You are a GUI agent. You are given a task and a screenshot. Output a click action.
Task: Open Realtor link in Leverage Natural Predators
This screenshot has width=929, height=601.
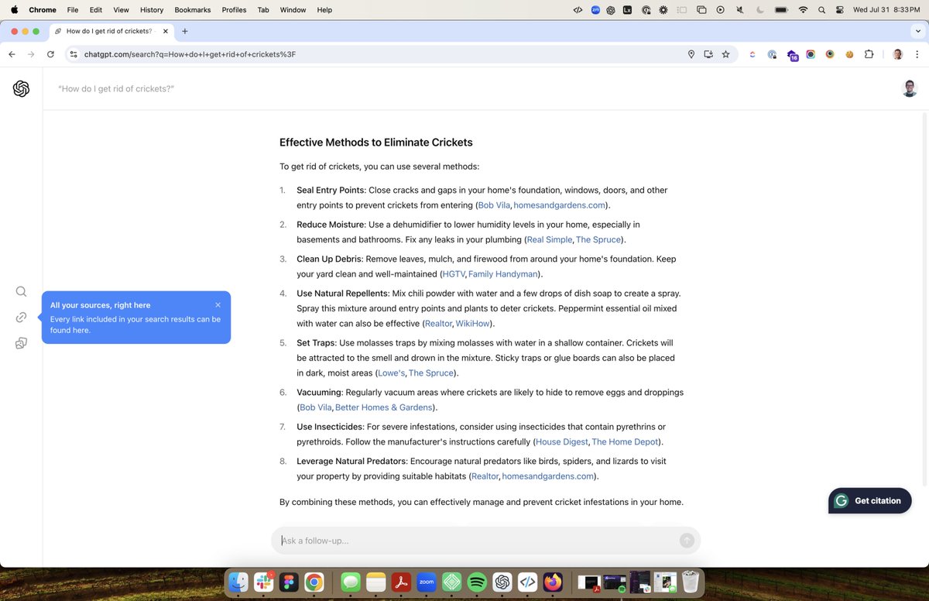485,476
